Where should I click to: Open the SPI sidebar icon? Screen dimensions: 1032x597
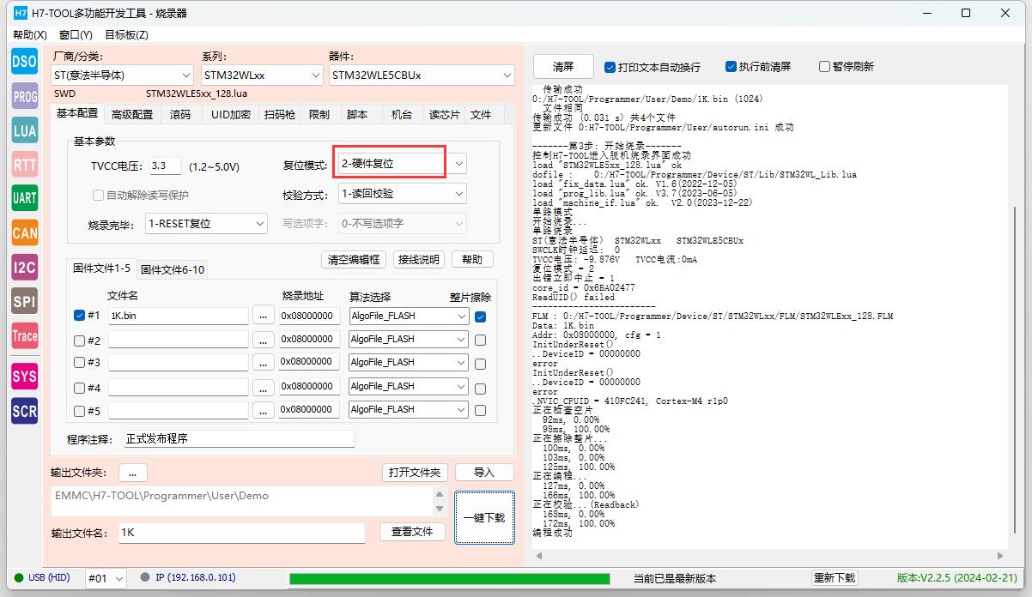[24, 301]
